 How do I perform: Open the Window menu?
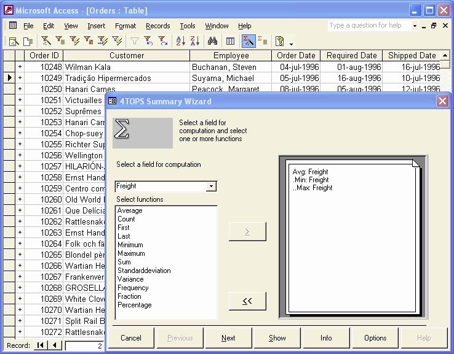point(217,26)
